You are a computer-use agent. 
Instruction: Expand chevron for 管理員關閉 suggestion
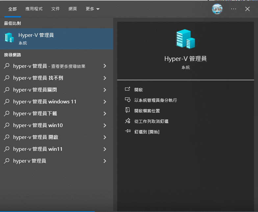coord(105,90)
